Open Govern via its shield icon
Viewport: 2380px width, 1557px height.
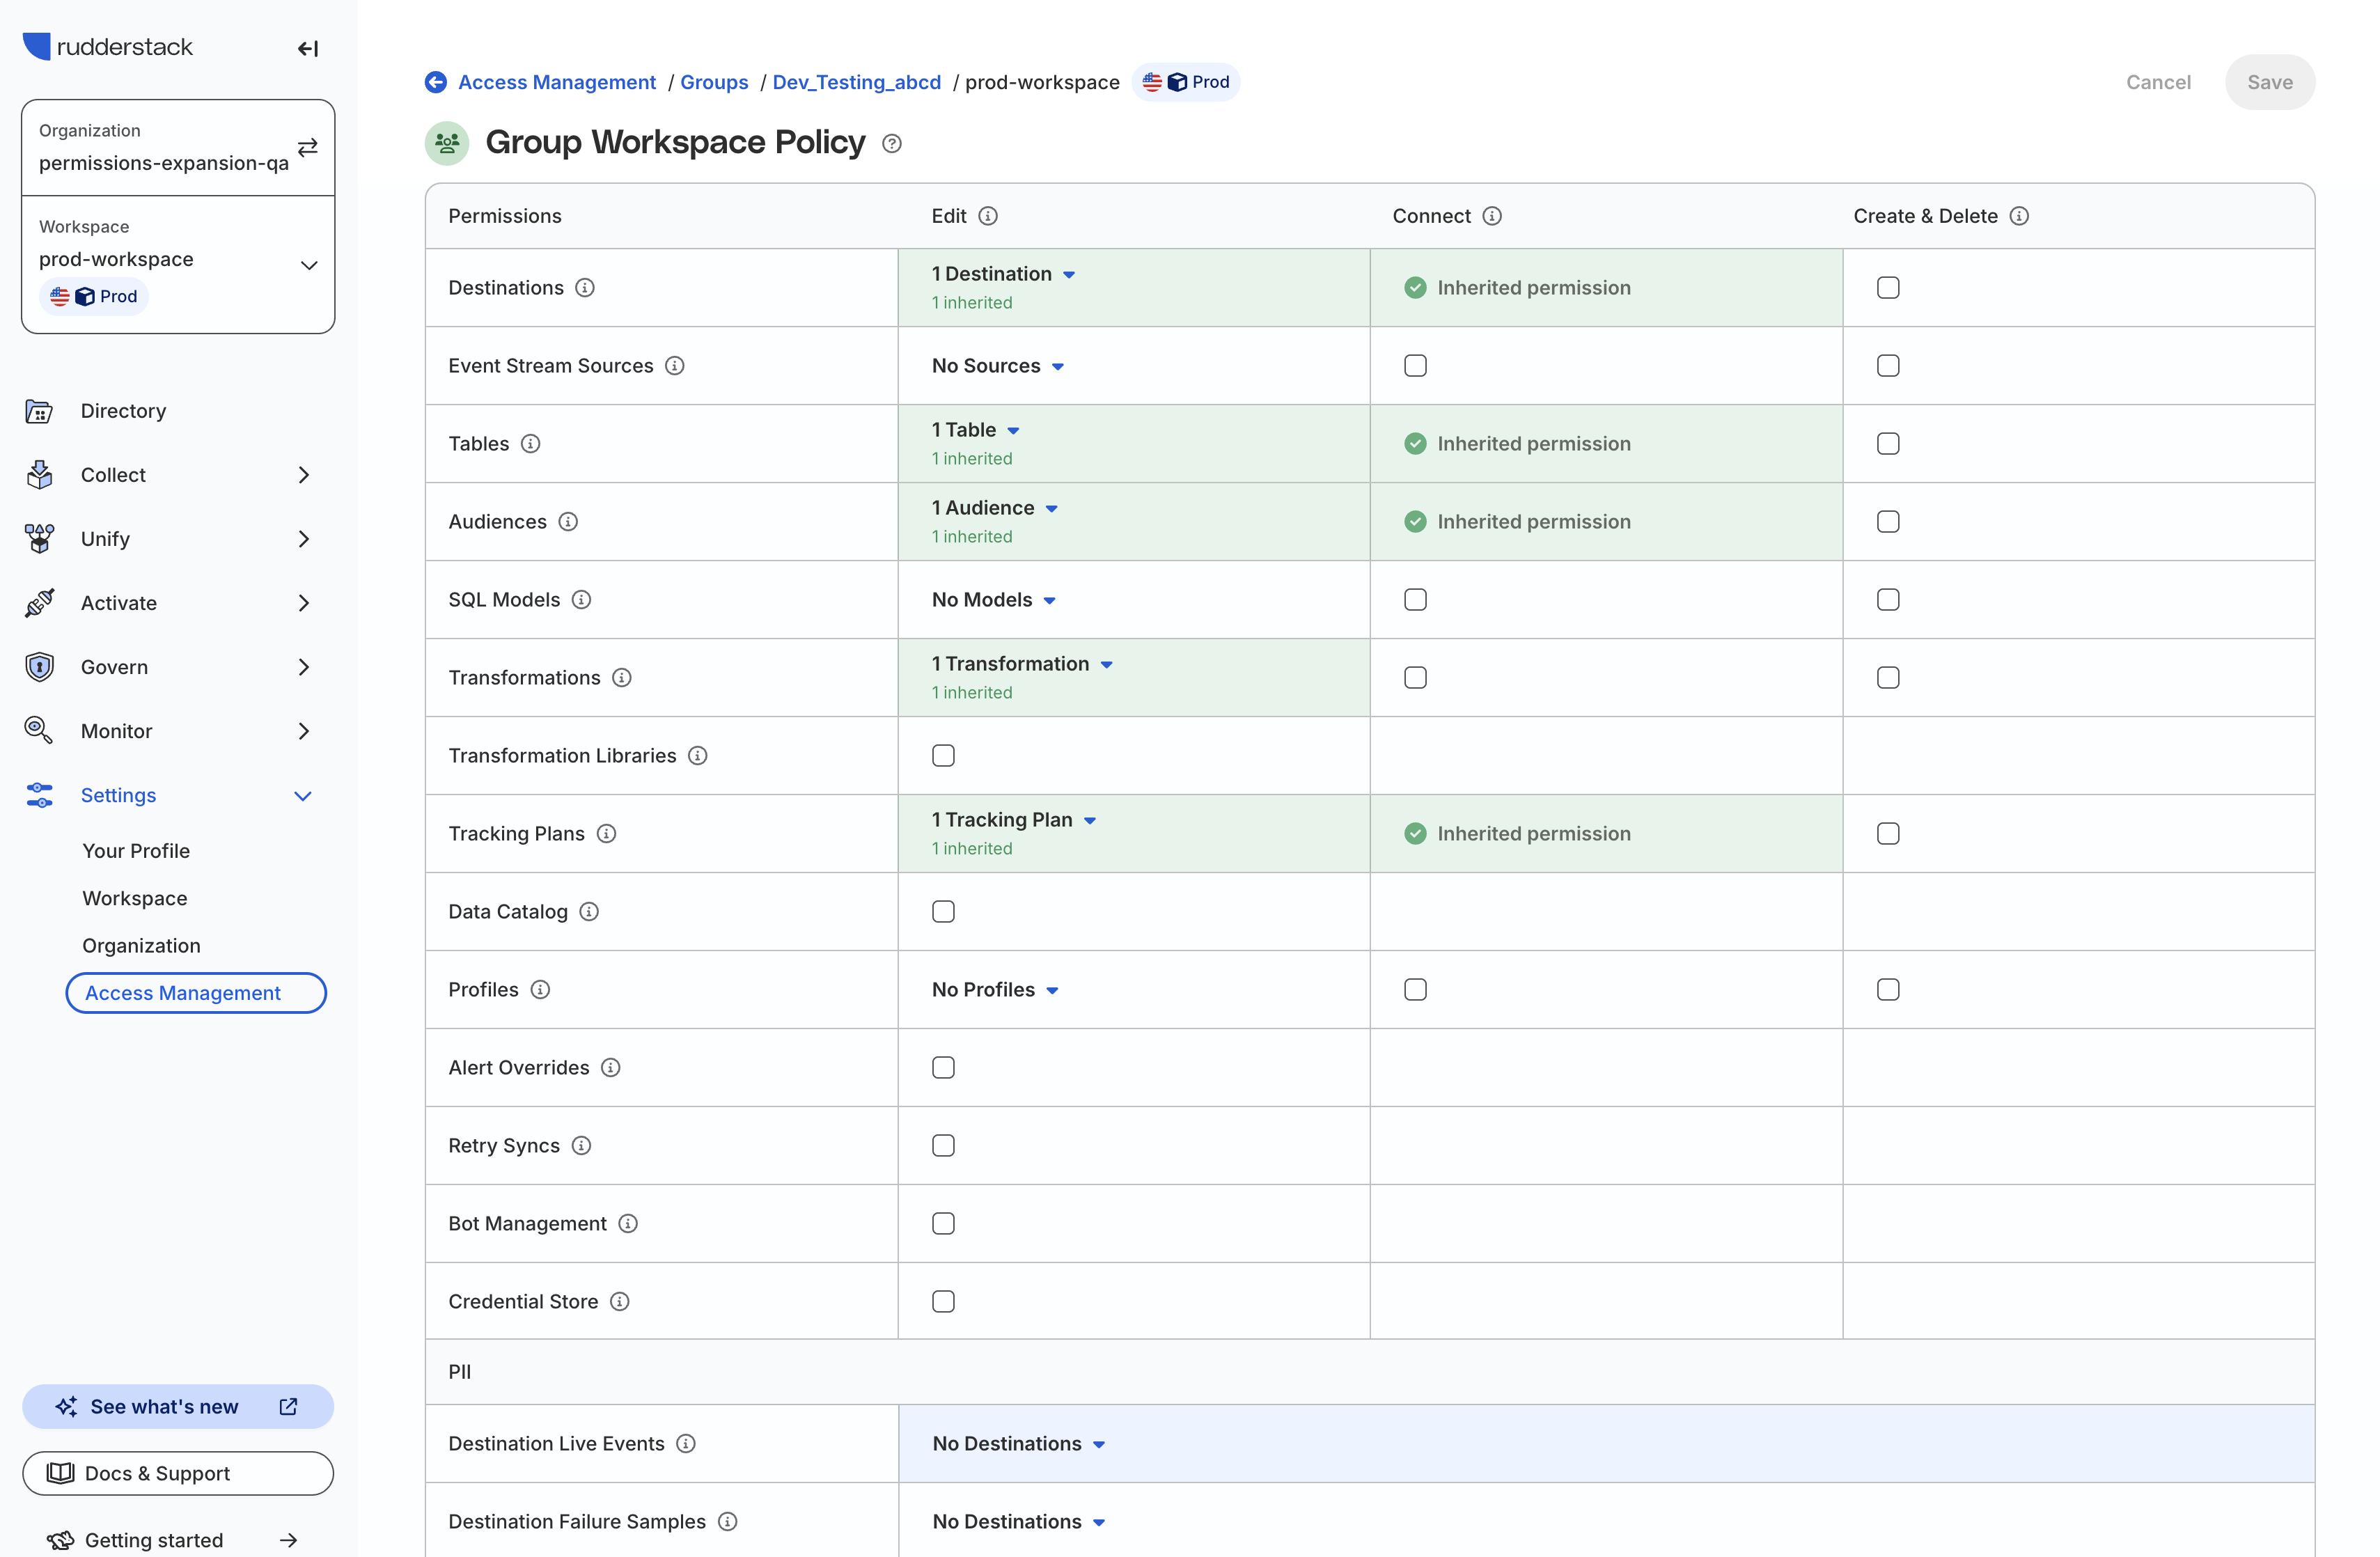pyautogui.click(x=39, y=666)
